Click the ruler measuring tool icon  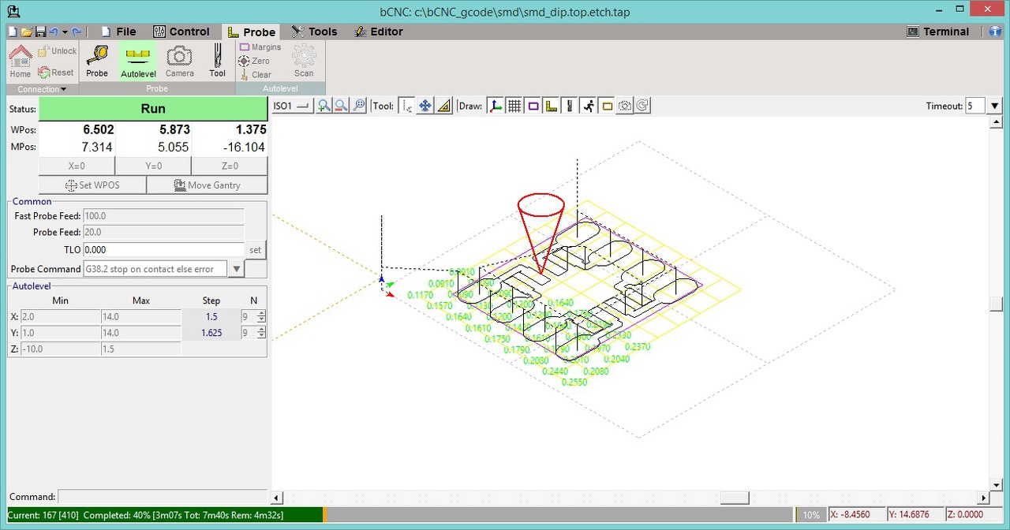coord(443,106)
